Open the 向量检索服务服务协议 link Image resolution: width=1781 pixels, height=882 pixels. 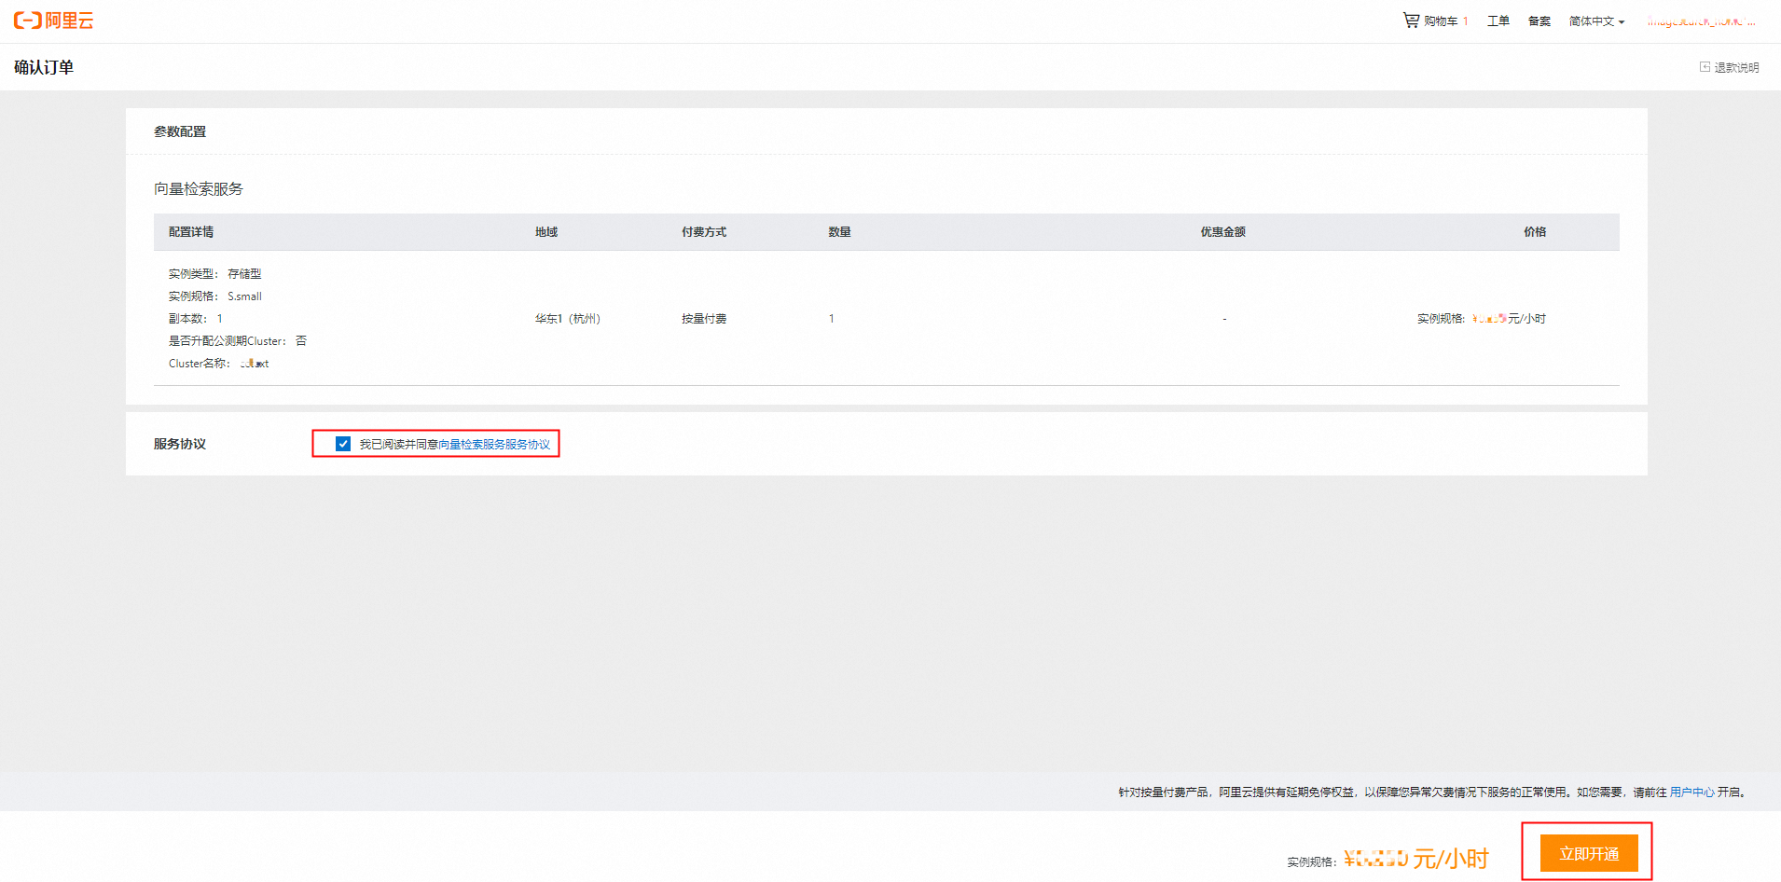point(494,444)
